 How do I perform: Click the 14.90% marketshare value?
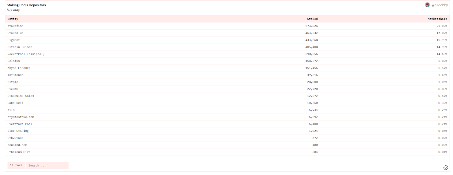click(x=442, y=47)
